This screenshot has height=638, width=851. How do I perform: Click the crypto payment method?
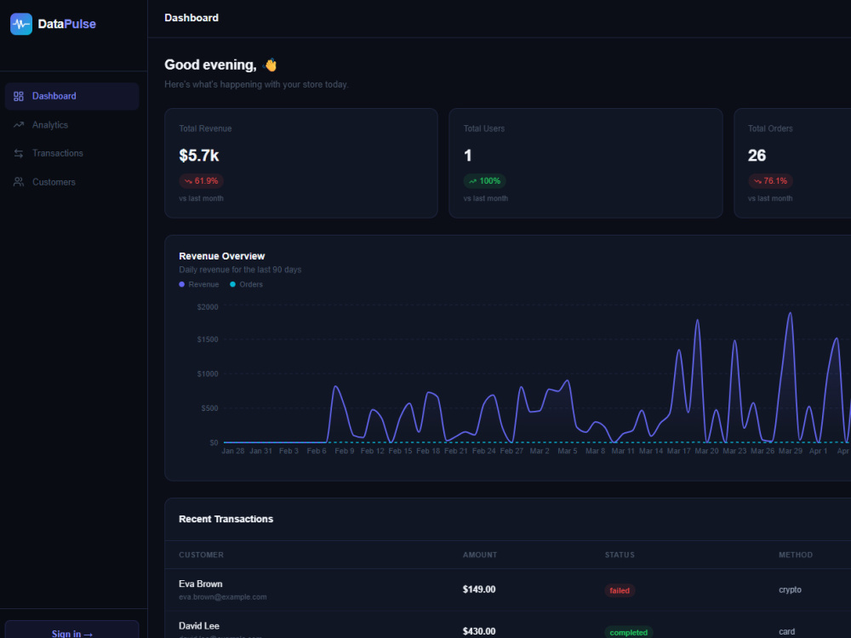tap(790, 590)
